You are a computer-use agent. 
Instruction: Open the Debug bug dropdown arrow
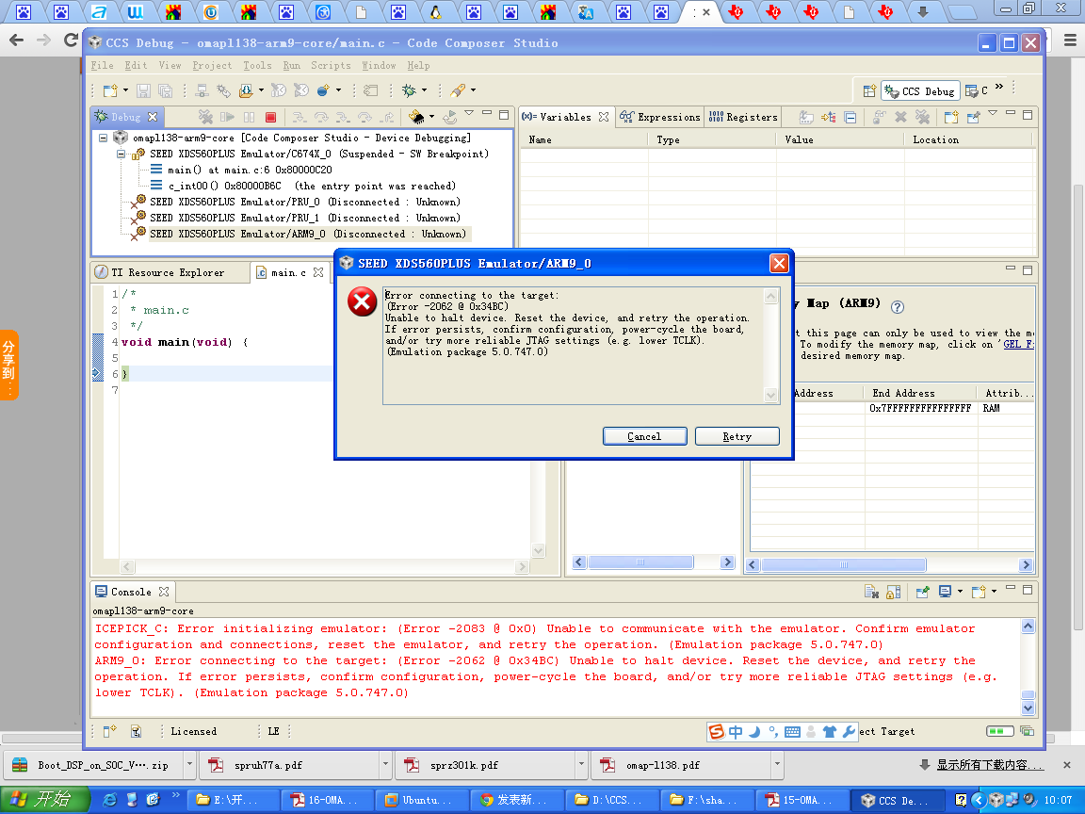pyautogui.click(x=424, y=90)
